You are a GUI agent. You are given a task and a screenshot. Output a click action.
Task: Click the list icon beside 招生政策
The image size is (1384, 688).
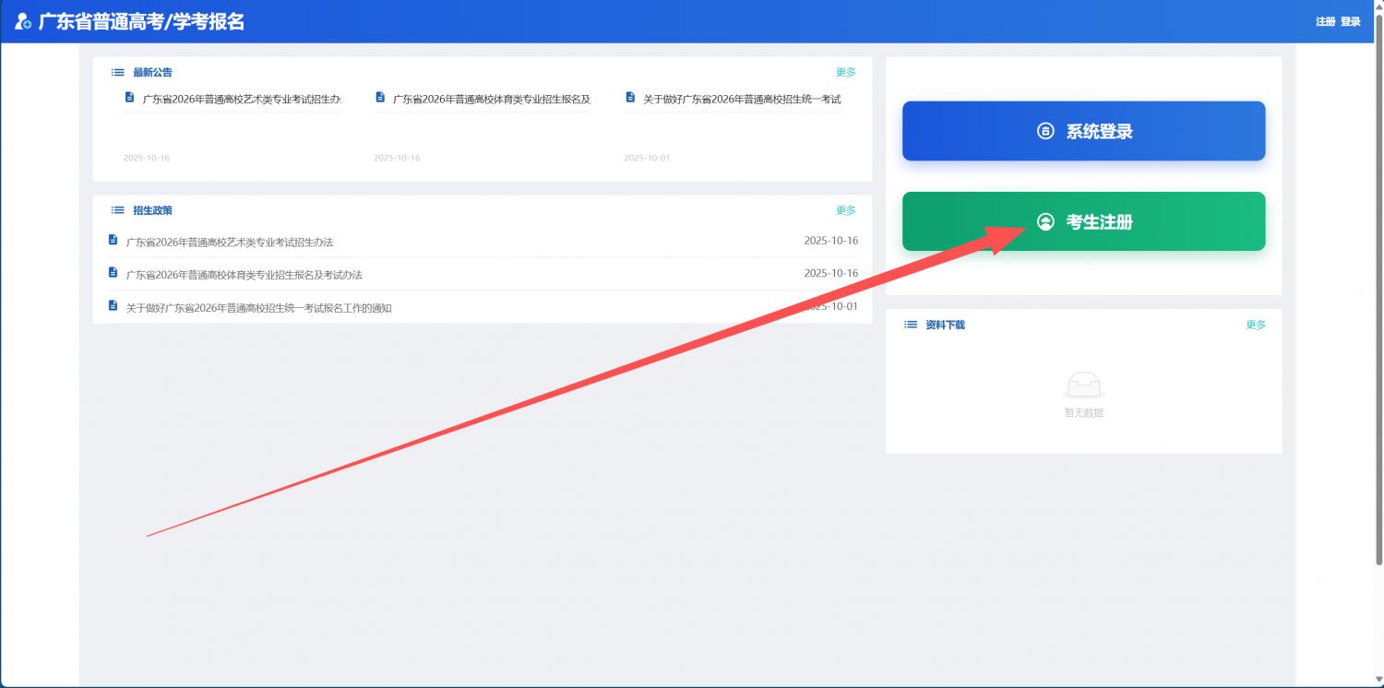pos(117,210)
